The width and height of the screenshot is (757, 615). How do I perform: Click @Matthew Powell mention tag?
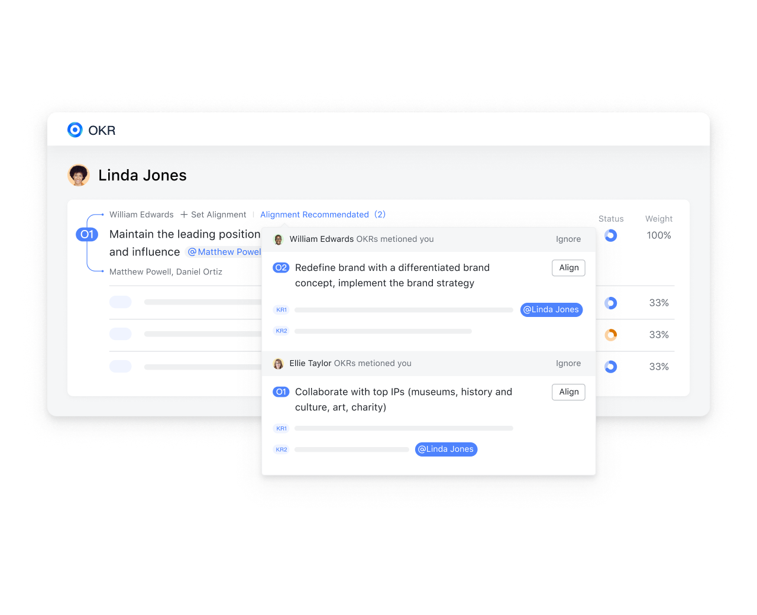(224, 252)
